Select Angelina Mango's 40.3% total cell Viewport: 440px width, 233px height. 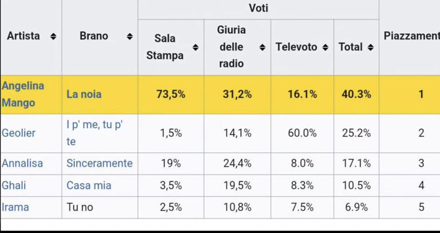click(x=356, y=94)
